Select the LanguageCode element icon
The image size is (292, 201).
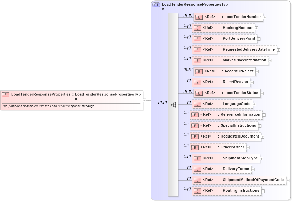(197, 104)
